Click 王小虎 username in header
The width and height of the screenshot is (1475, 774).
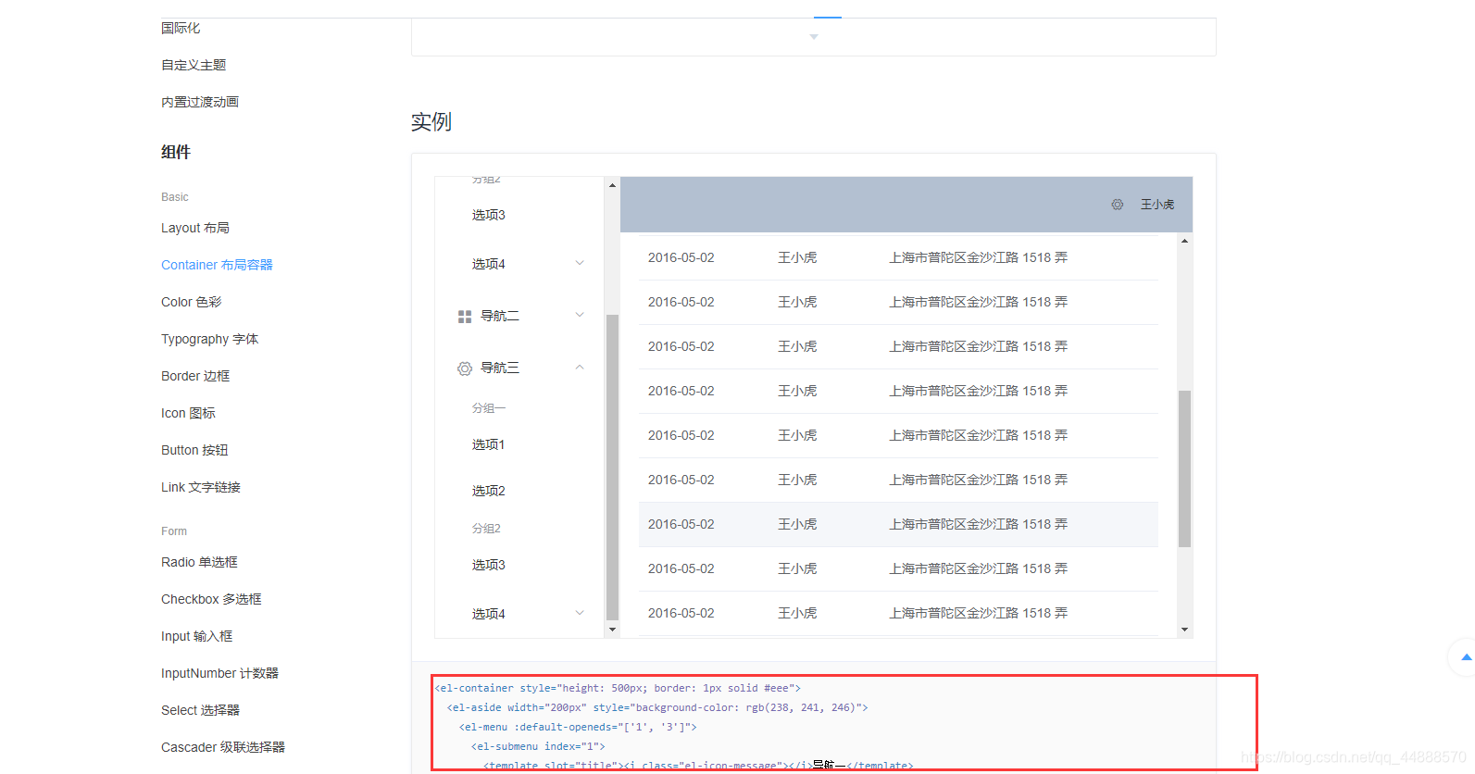click(1157, 205)
